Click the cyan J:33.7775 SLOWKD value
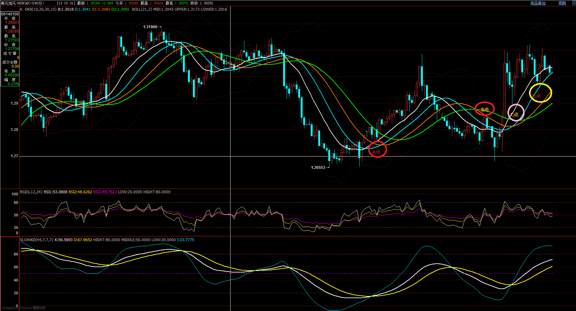 [185, 240]
